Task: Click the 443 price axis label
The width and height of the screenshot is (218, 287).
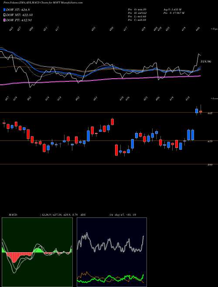Action: [210, 113]
